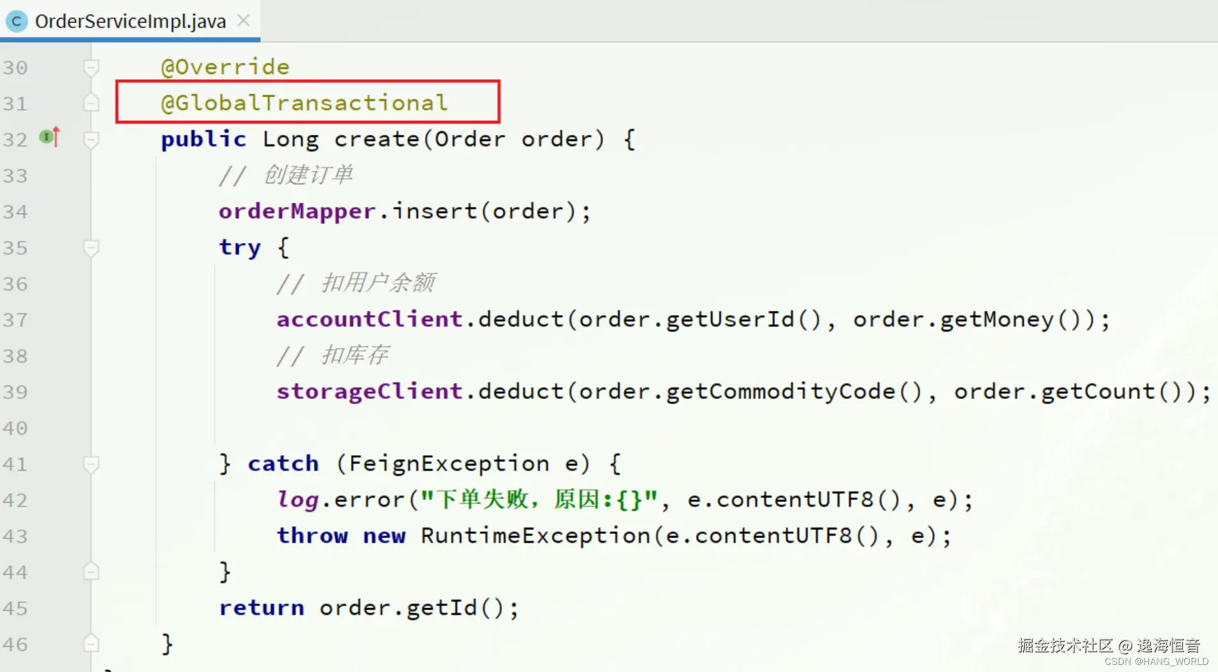The width and height of the screenshot is (1218, 672).
Task: Click orderMapper on line 34
Action: 297,212
